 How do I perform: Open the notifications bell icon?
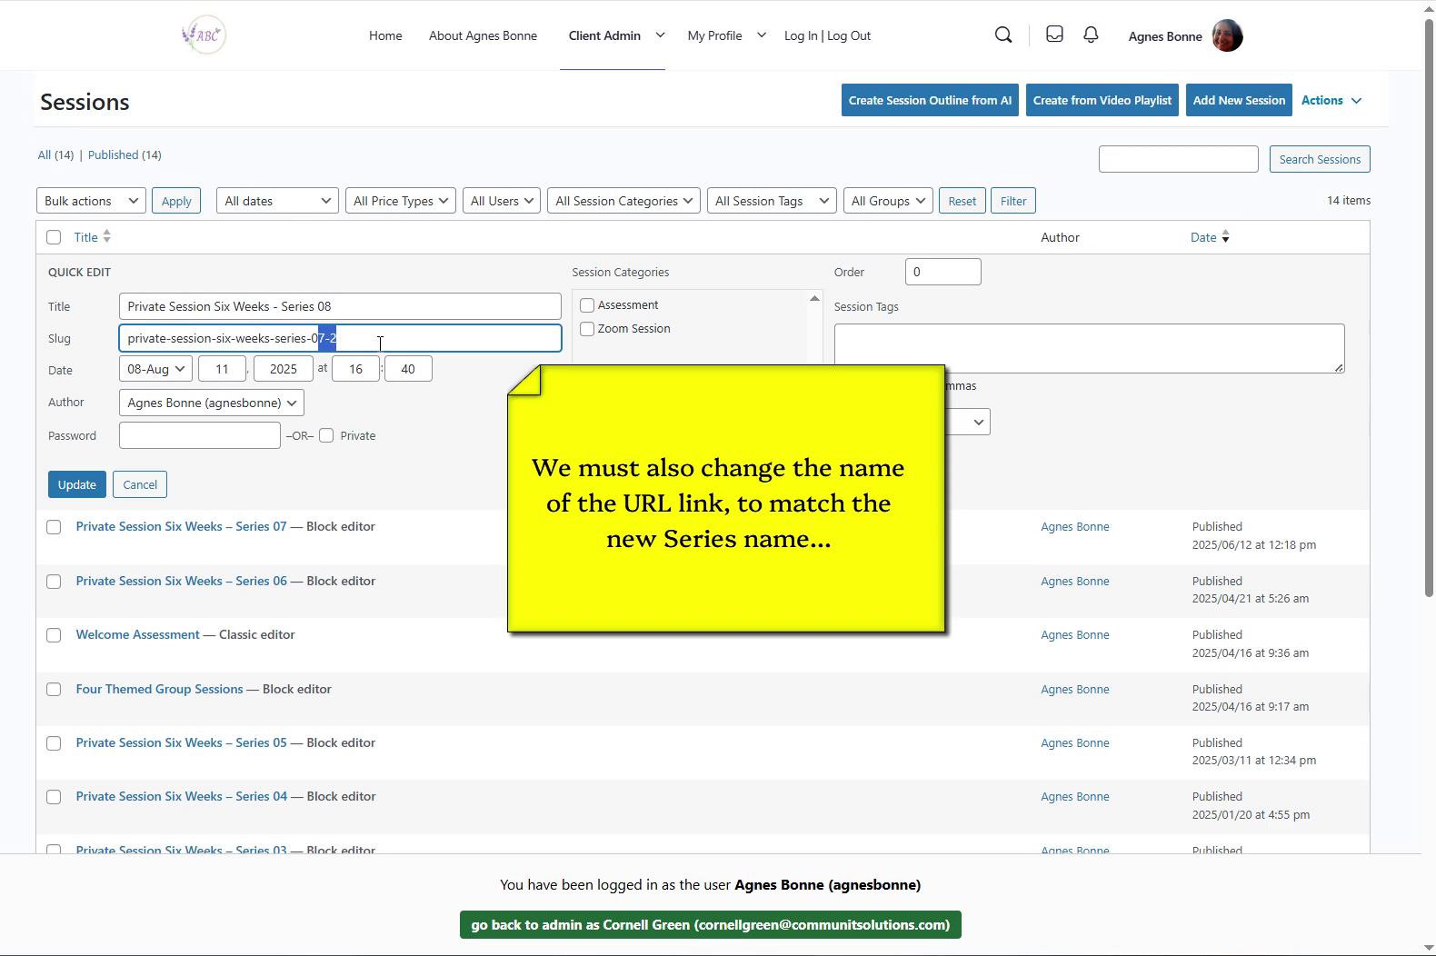click(x=1091, y=35)
